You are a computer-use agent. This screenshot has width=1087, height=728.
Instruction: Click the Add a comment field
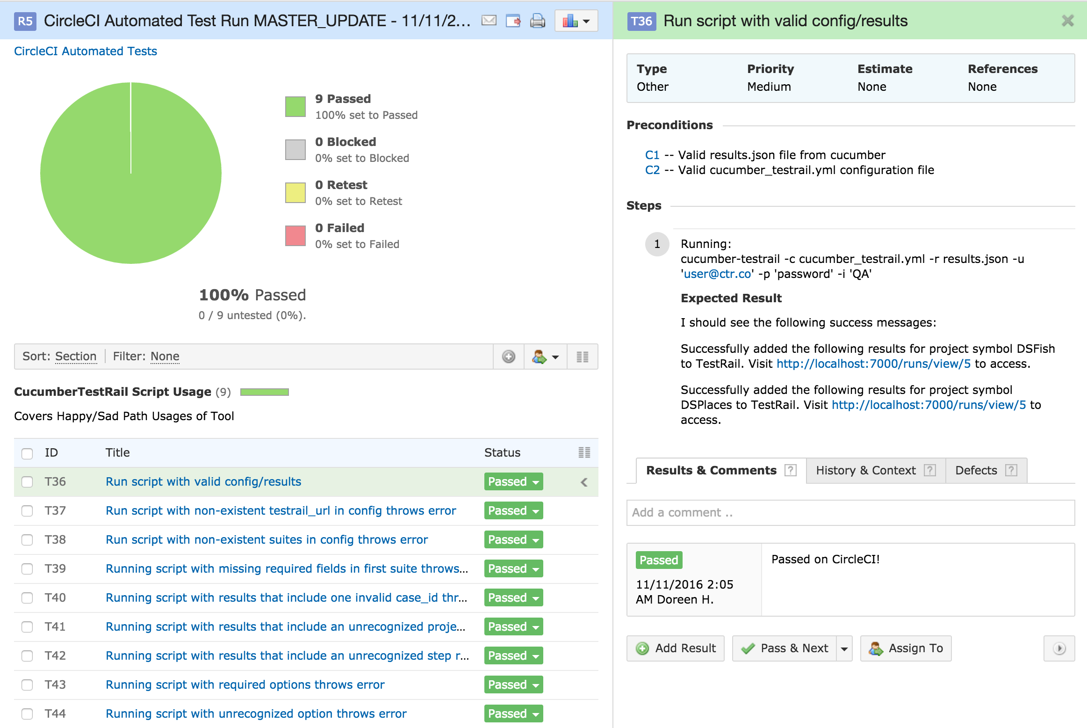click(x=850, y=513)
